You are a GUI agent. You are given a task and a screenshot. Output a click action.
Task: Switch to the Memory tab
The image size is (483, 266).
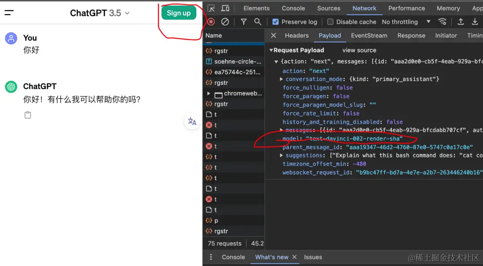coord(448,8)
